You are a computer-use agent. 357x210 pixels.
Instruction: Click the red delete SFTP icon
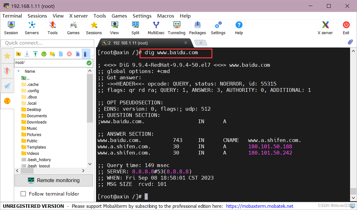(x=69, y=54)
